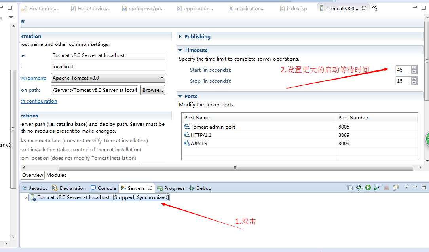Viewport: 429px width, 252px height.
Task: Select workspace metadata server location option
Action: (84, 141)
